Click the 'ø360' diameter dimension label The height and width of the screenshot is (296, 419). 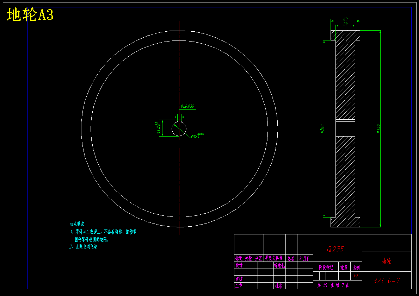322,129
